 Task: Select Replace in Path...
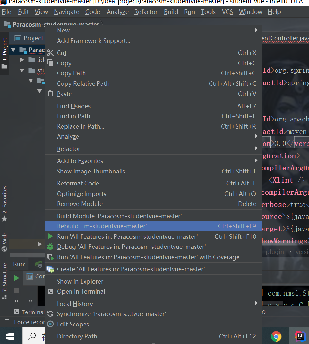[x=153, y=126]
